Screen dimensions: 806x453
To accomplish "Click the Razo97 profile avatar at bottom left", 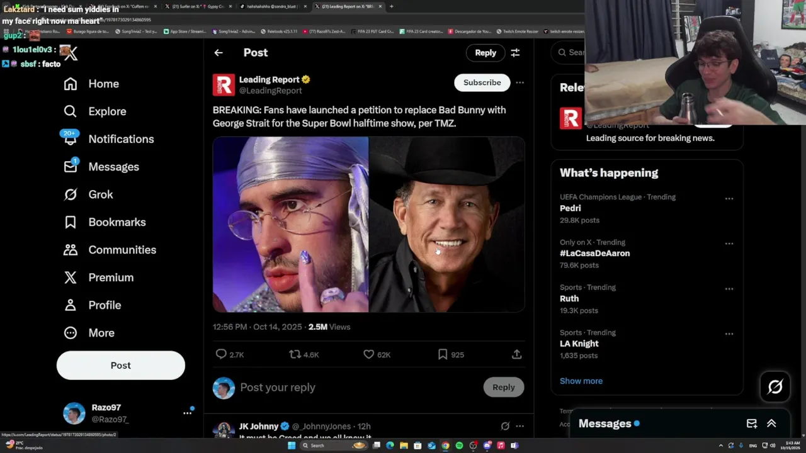I will pos(74,413).
